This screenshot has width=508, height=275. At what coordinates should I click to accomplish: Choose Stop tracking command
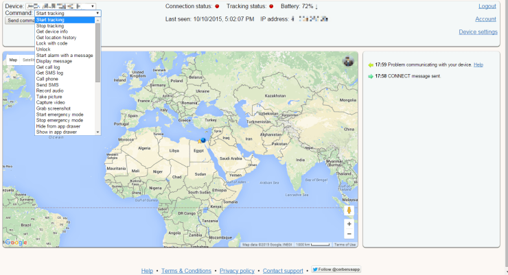(65, 25)
